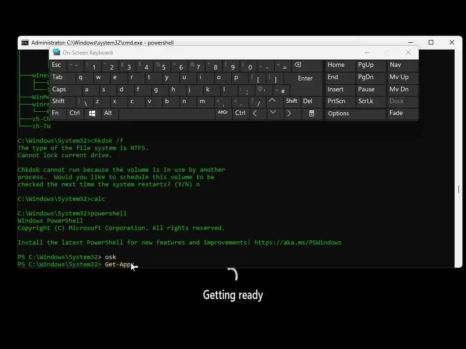Tap the spacebar key
The width and height of the screenshot is (466, 349).
pos(167,114)
